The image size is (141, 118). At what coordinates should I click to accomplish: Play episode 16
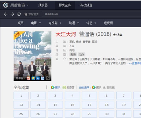click(x=72, y=105)
